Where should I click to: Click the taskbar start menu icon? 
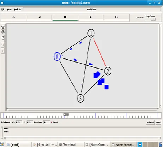point(2,145)
